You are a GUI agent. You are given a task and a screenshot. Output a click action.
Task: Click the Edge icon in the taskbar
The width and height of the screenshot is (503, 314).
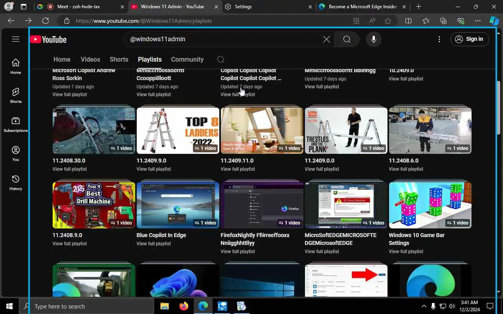point(203,306)
